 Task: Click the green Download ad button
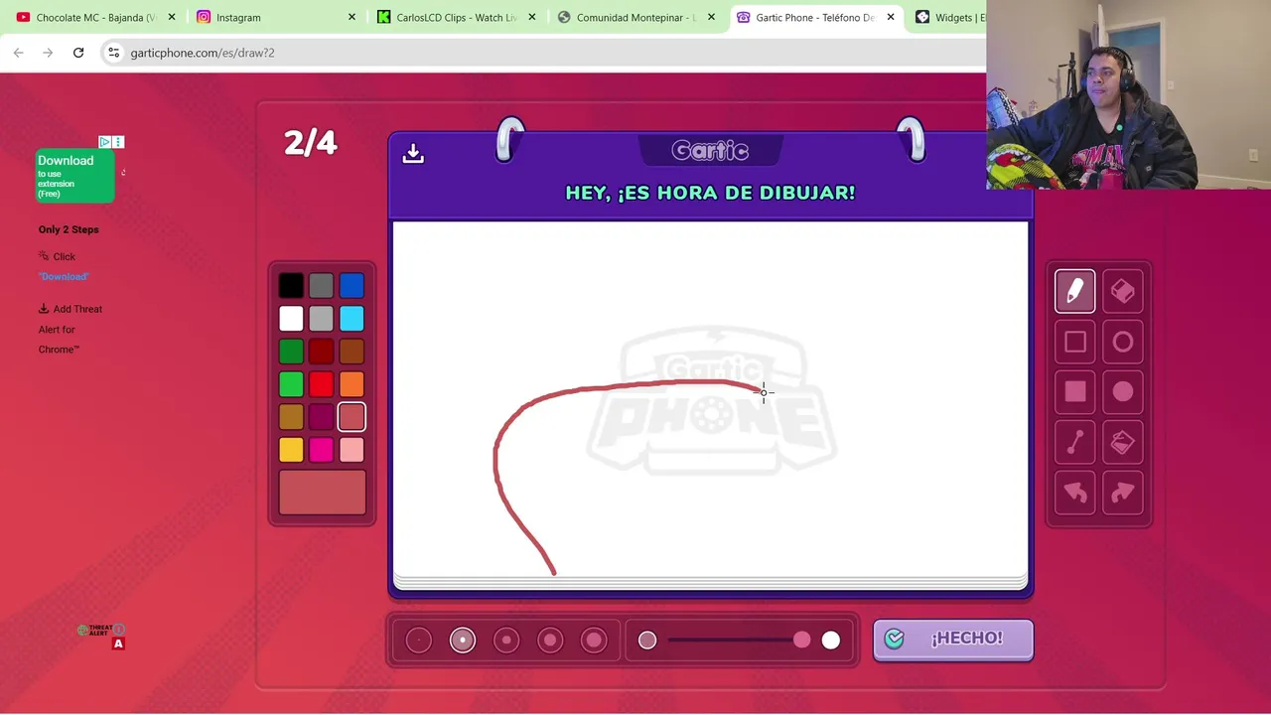75,176
